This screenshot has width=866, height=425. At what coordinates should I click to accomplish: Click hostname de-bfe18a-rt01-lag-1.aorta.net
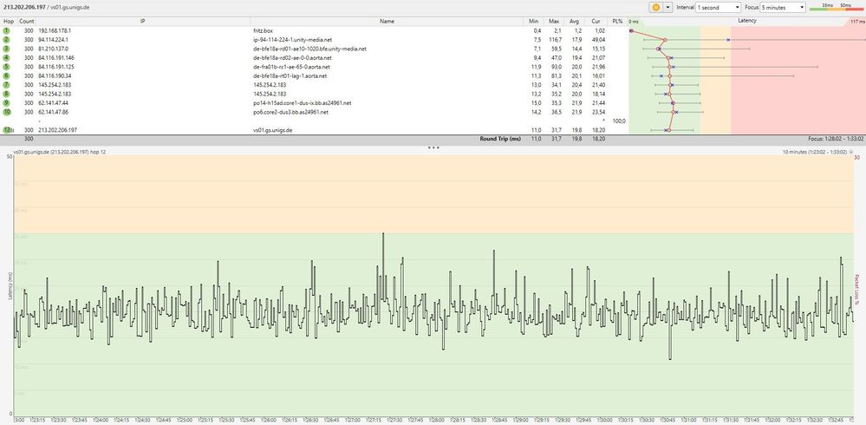pyautogui.click(x=290, y=75)
